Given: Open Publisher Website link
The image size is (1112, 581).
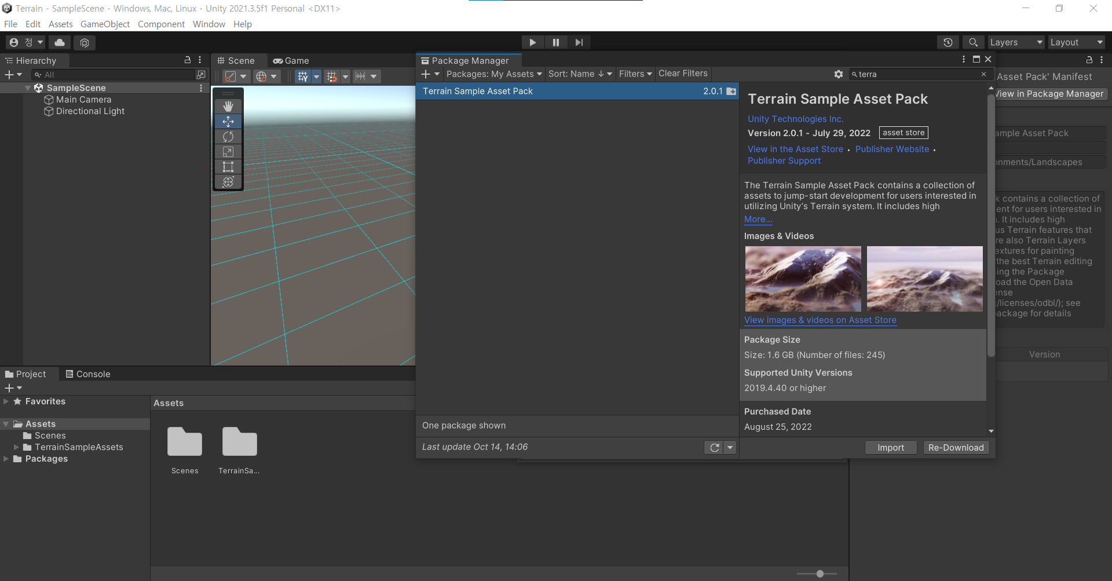Looking at the screenshot, I should pos(892,149).
